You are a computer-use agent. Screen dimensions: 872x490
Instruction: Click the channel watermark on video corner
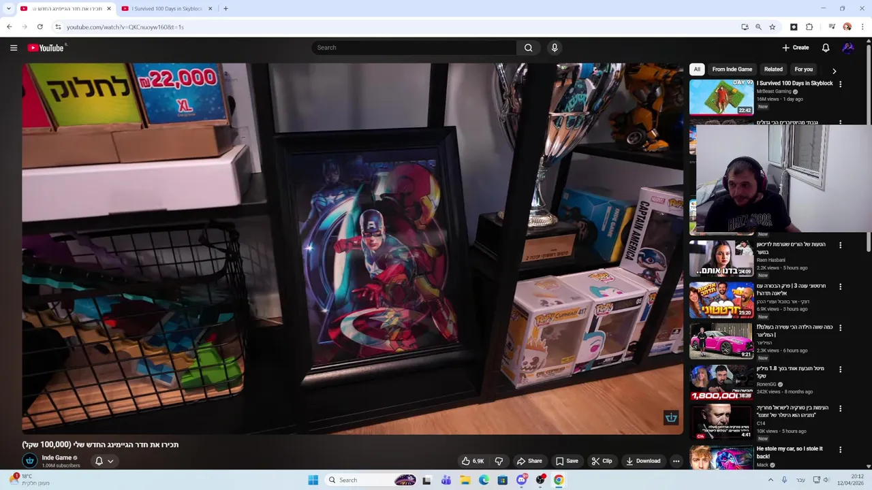pyautogui.click(x=671, y=418)
